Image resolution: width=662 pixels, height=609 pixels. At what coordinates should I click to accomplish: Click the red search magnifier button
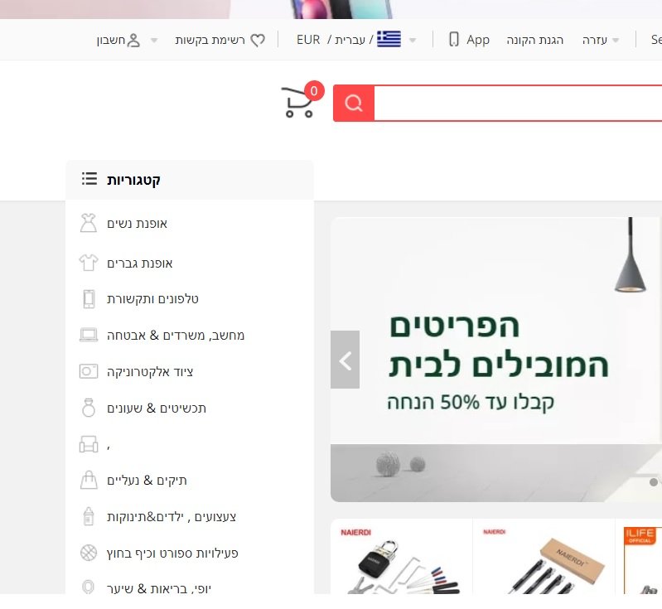(x=354, y=103)
